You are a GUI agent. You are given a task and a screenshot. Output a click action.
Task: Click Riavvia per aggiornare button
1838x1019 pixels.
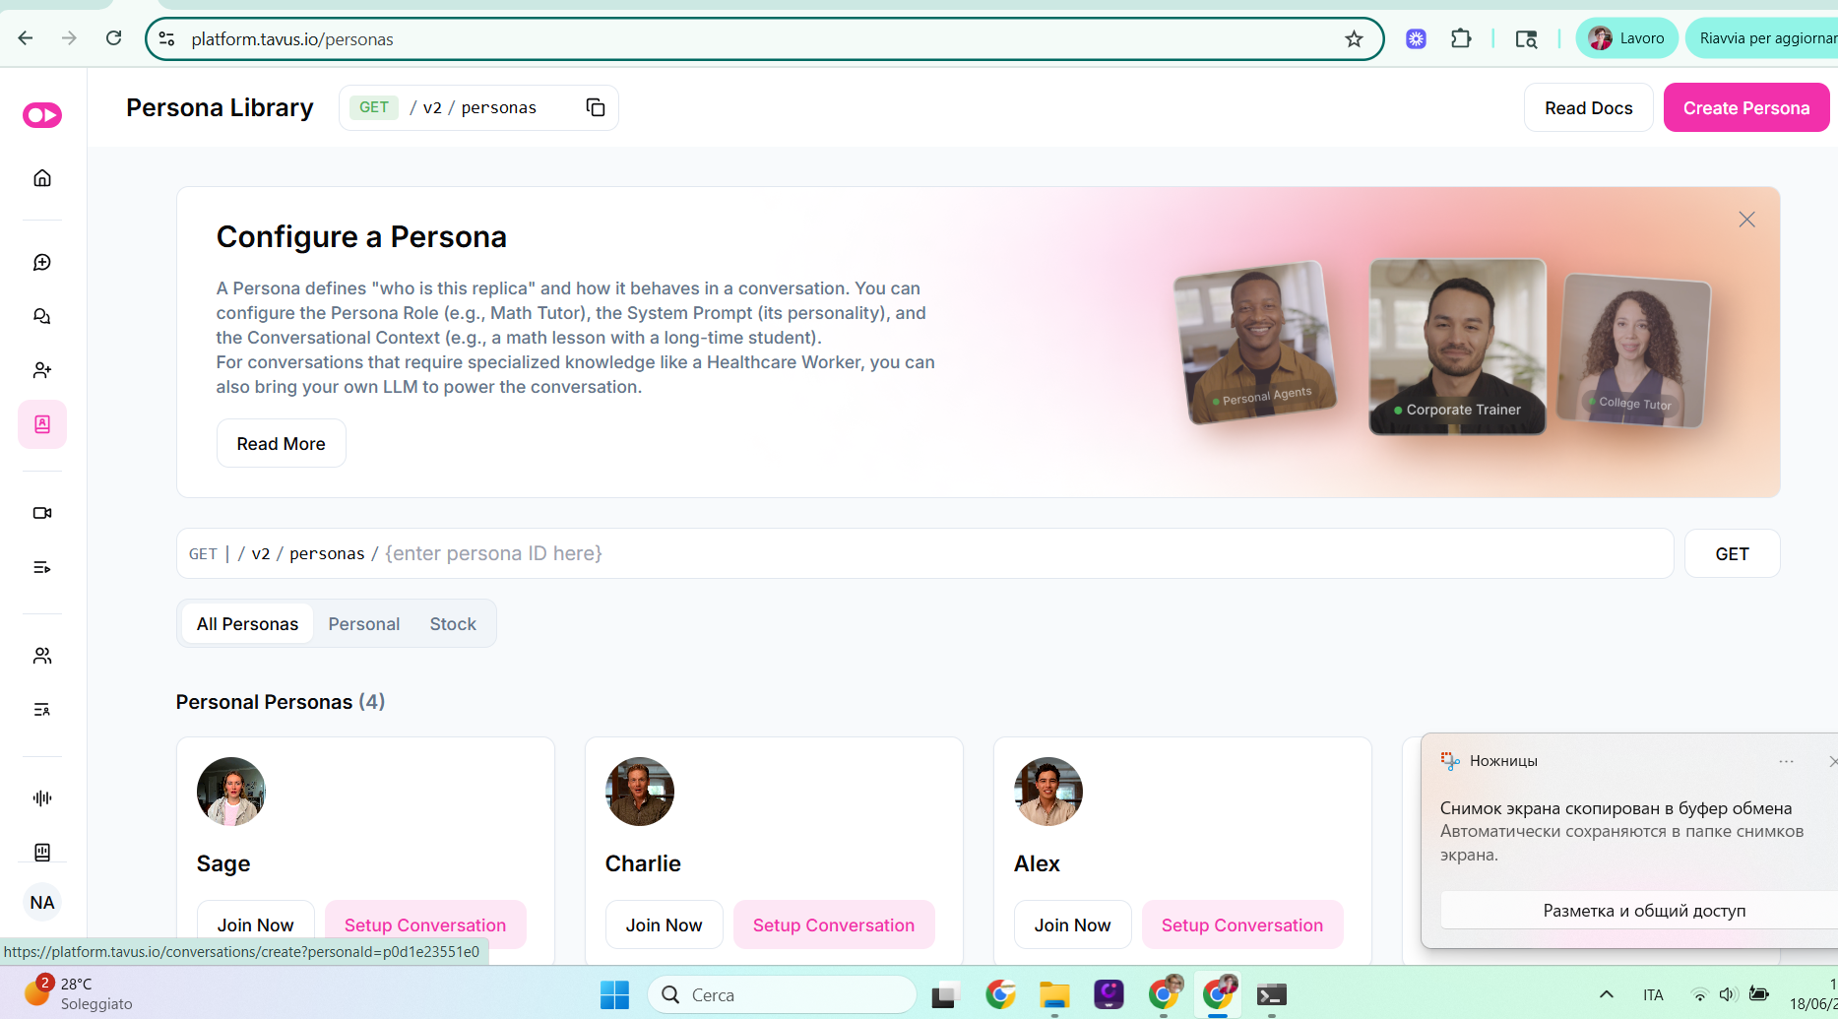pos(1762,38)
